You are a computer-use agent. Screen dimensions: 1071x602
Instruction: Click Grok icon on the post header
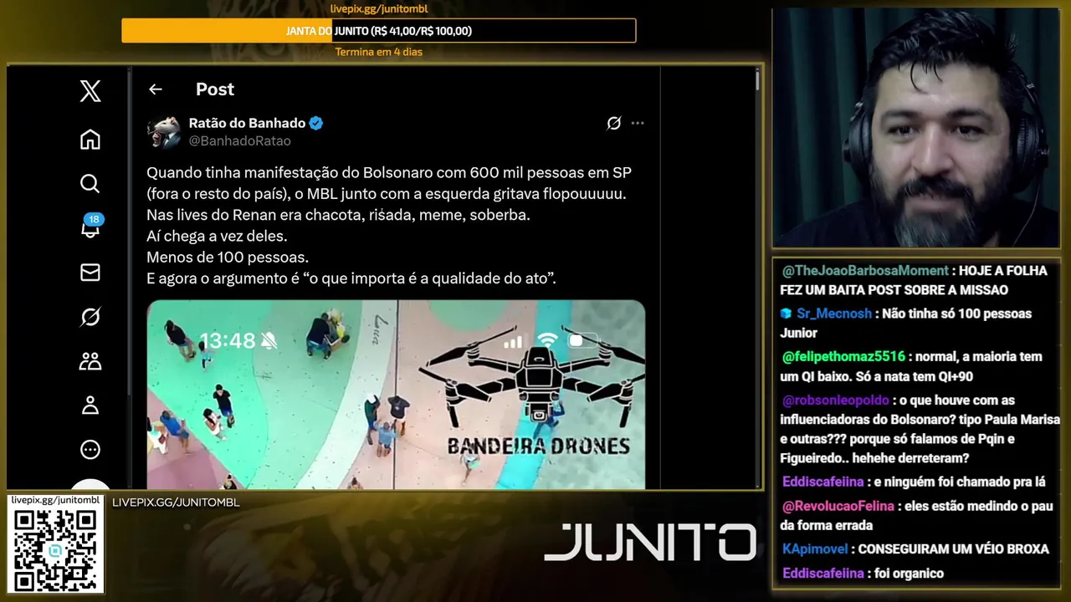613,123
